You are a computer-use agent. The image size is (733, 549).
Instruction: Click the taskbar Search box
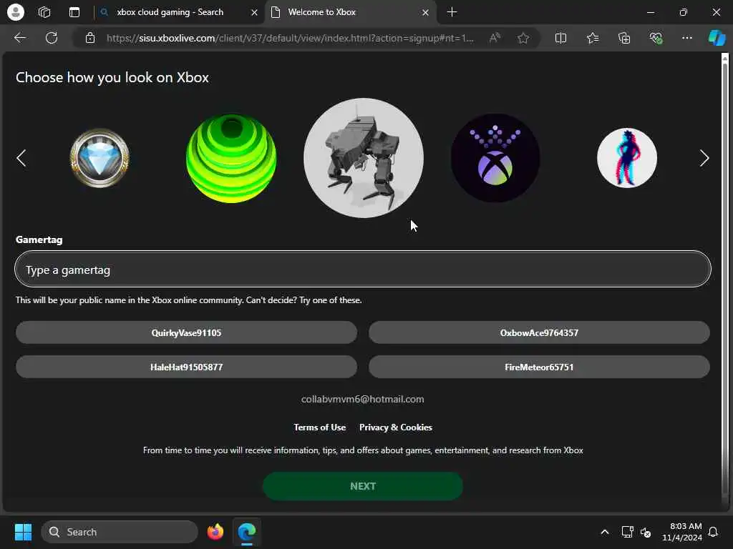point(120,532)
